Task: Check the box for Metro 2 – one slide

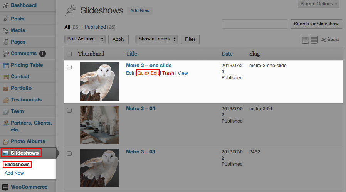Action: (69, 67)
